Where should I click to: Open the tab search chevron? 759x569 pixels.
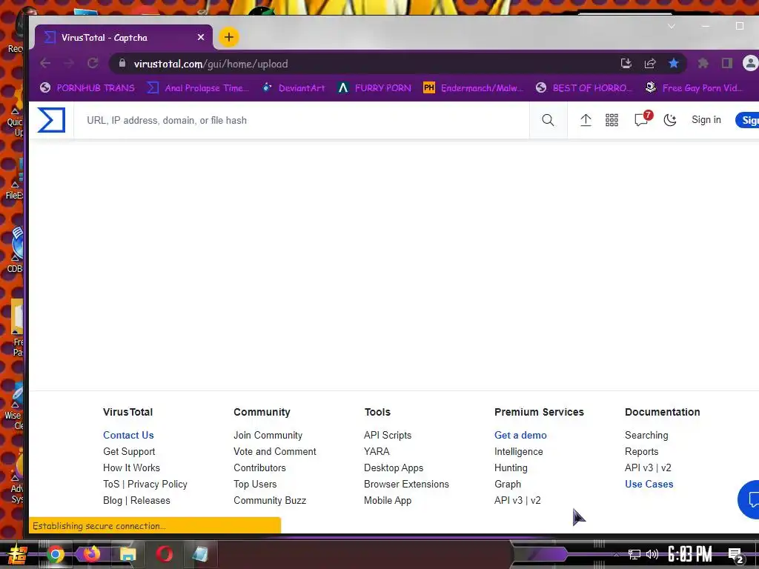(x=672, y=26)
